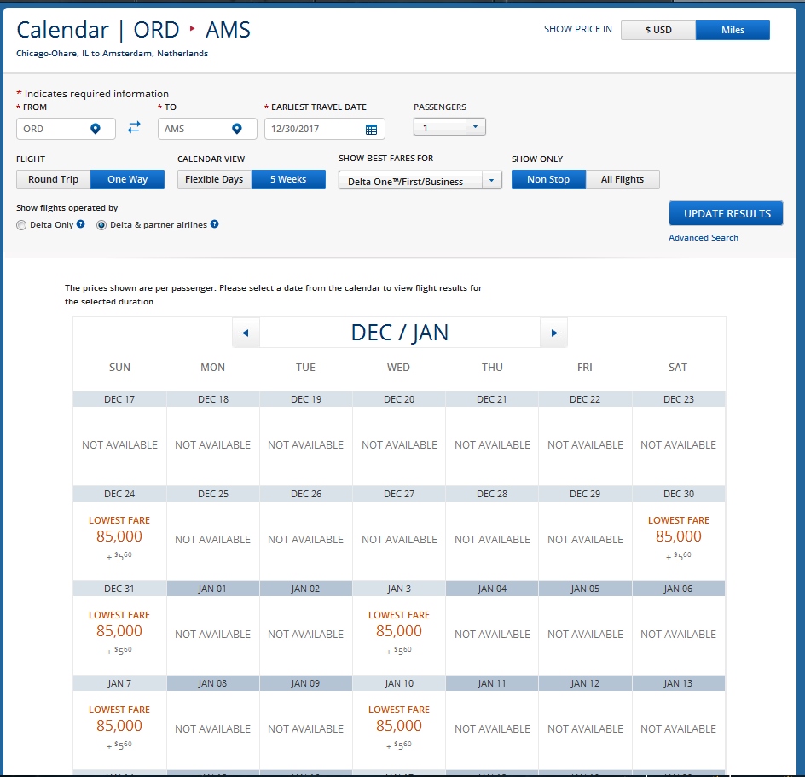Click the help icon next to Delta Only
The image size is (805, 777).
click(x=81, y=224)
